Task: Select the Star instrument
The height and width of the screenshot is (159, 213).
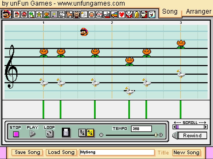Action: coord(39,14)
